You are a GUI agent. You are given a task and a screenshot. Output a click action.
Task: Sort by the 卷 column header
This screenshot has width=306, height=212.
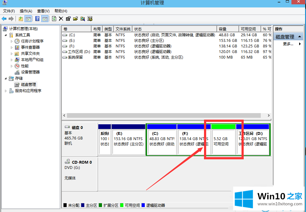click(77, 29)
